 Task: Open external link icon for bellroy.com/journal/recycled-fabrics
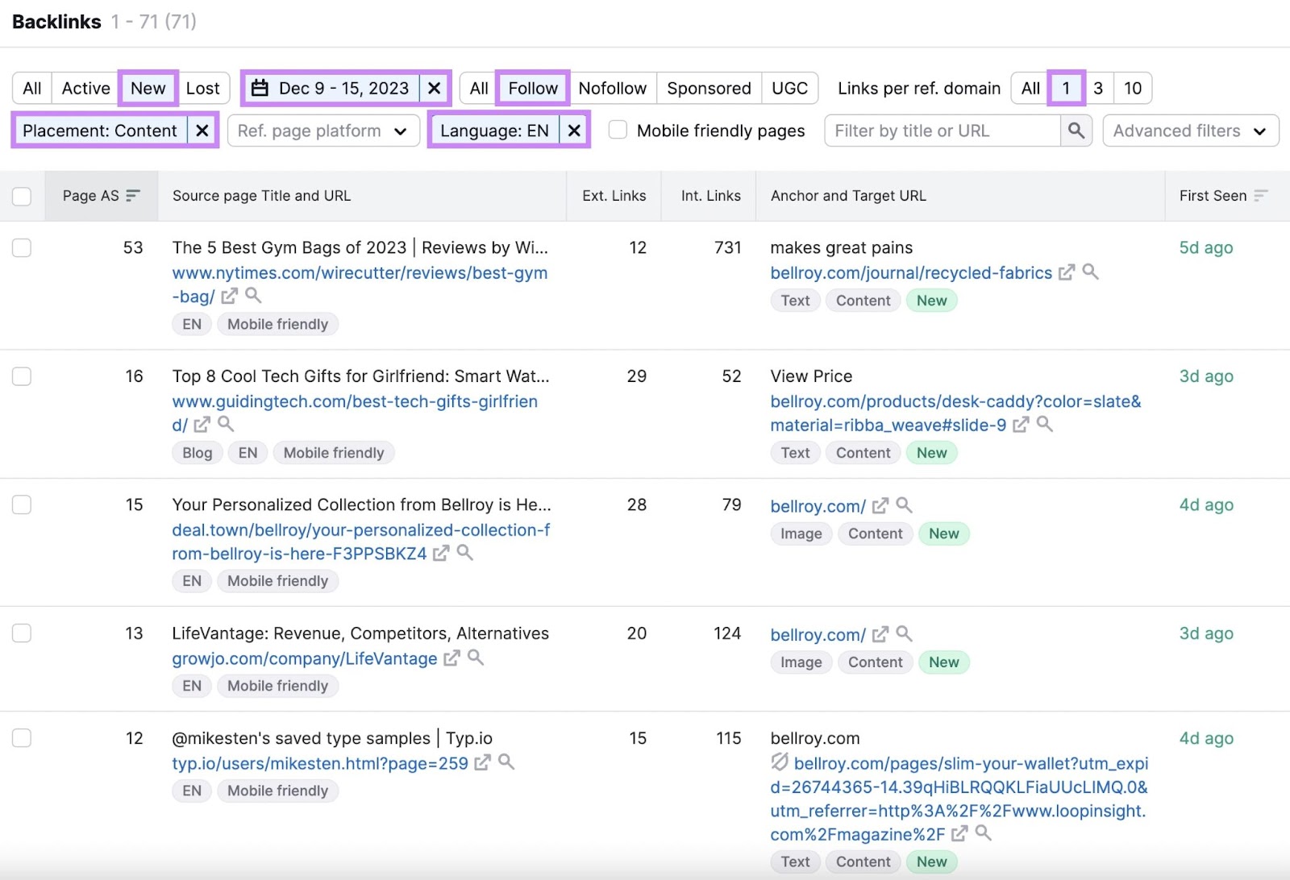(1067, 273)
